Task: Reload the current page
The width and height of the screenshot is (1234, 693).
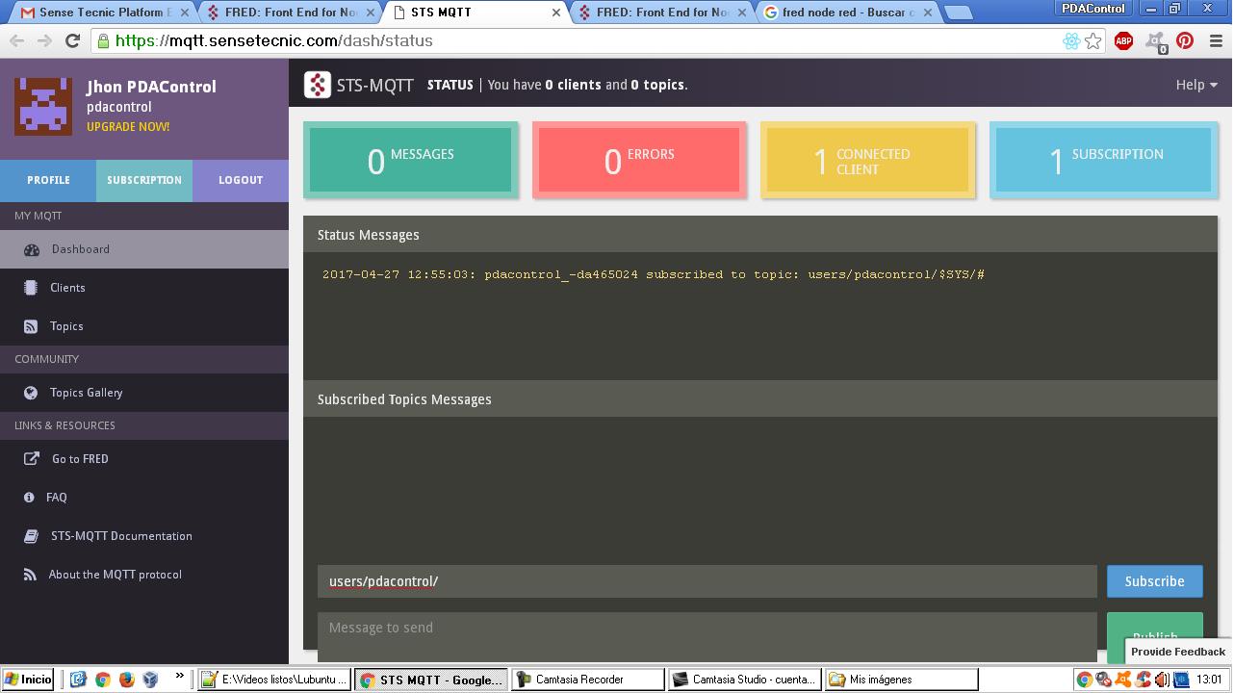Action: (x=72, y=40)
